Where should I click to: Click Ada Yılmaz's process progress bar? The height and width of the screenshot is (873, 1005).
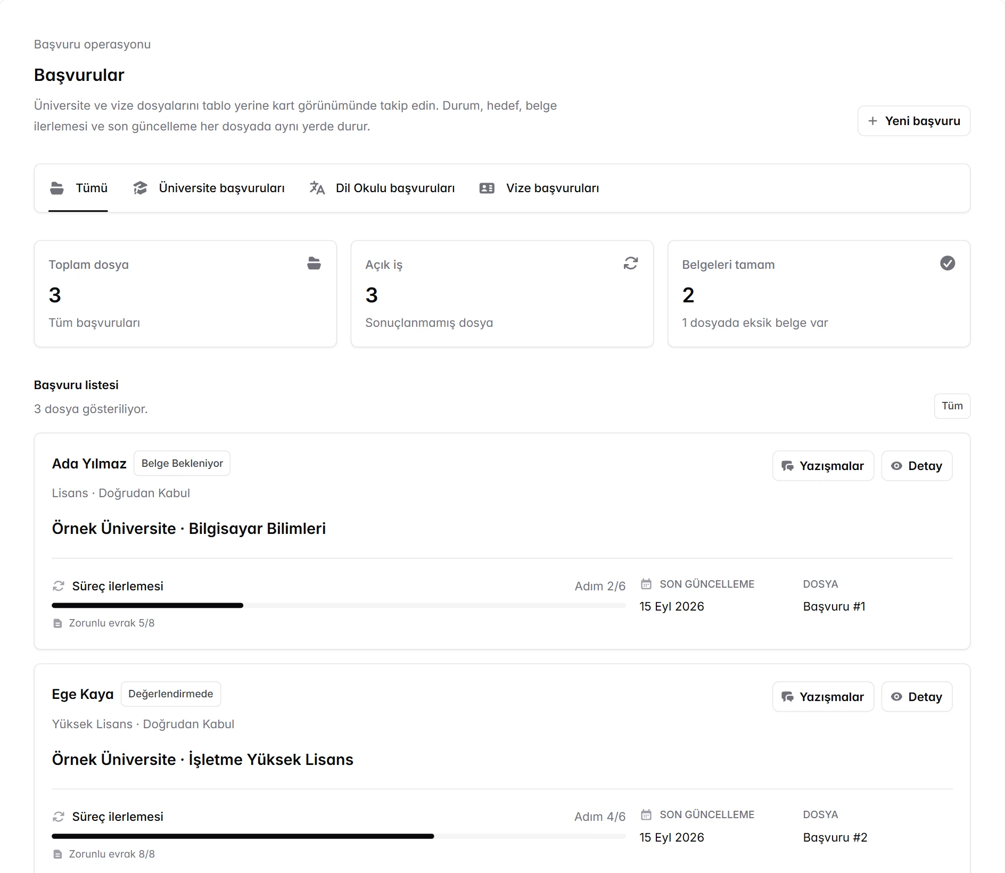(x=339, y=605)
